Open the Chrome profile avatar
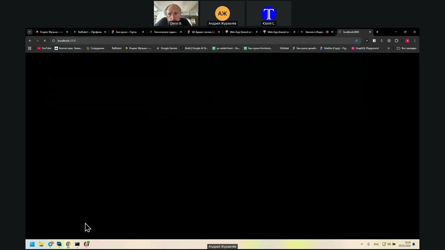Viewport: 445px width, 250px height. click(407, 41)
